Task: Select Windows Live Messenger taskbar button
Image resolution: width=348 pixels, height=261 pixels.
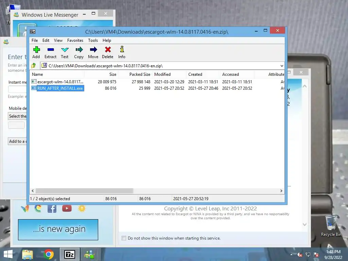Action: 89,254
